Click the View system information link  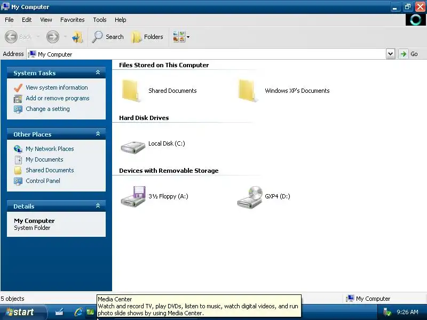tap(57, 87)
